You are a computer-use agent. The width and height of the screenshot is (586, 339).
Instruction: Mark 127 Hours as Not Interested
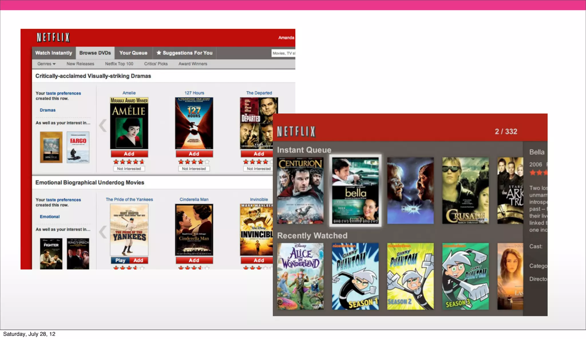194,169
